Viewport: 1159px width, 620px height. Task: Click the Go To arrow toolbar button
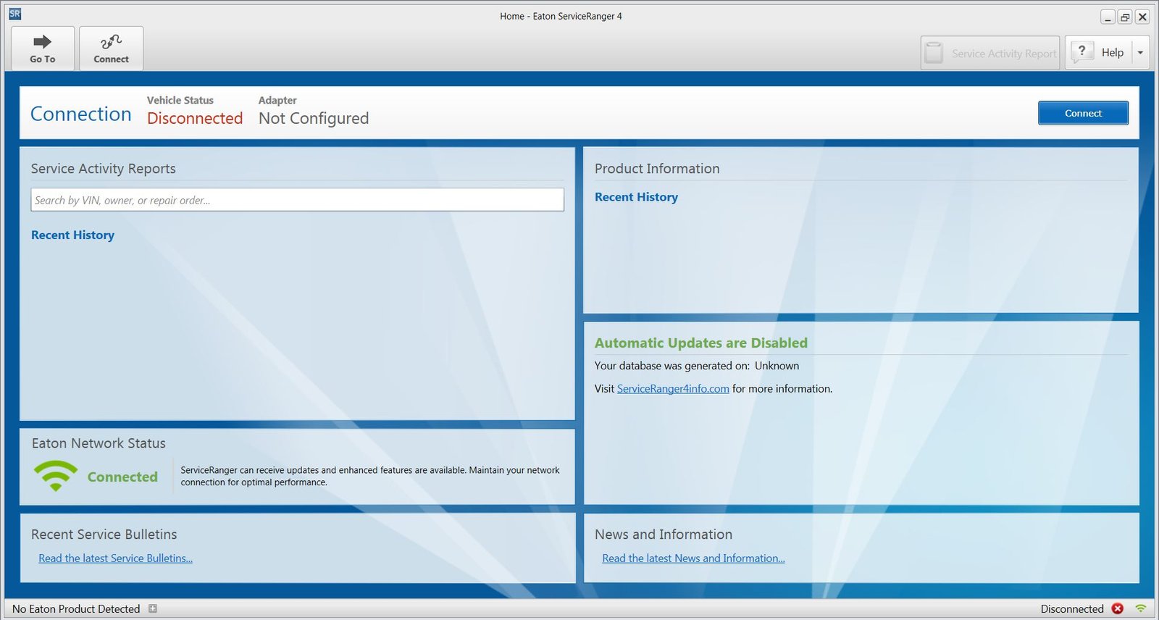click(x=43, y=49)
